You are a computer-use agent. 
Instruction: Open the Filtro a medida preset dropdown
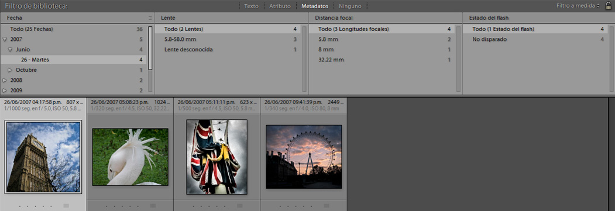578,6
